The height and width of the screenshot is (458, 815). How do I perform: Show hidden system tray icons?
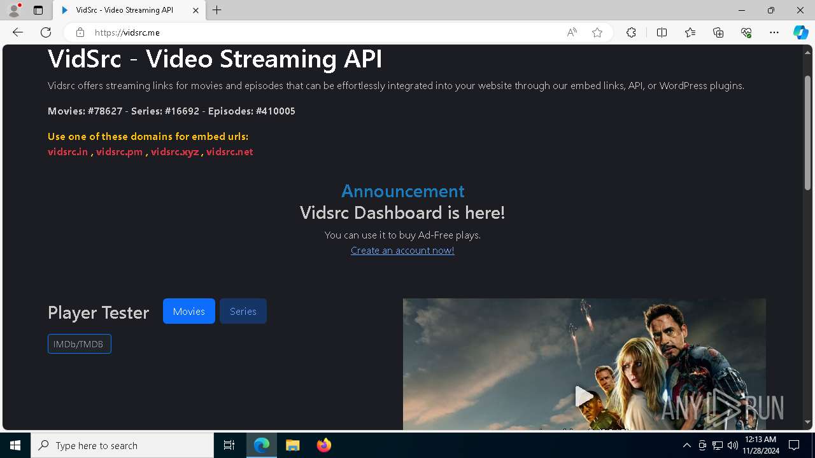tap(686, 445)
